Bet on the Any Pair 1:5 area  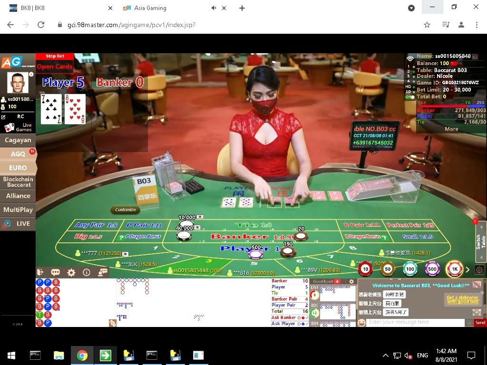click(x=96, y=225)
